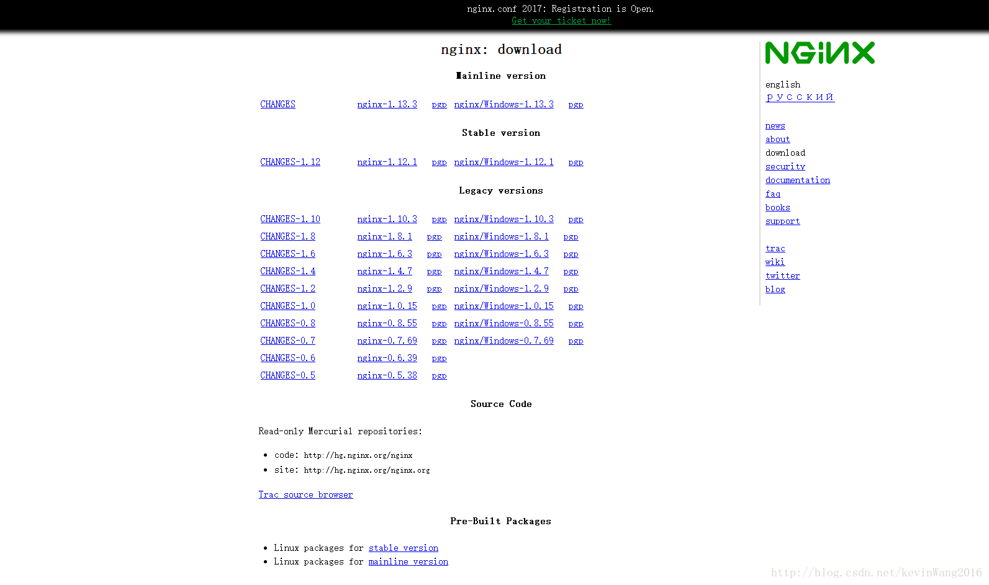Download nginx/Windows-1.6.3
Viewport: 989px width, 585px height.
coord(501,254)
